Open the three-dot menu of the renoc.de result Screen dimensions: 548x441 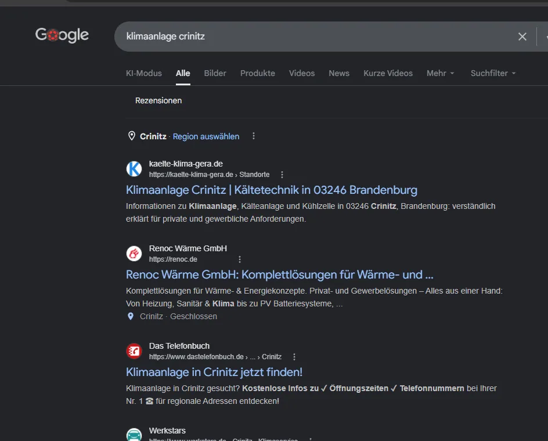click(239, 259)
